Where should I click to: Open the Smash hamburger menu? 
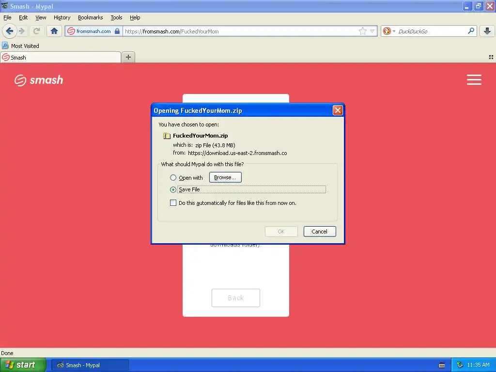click(474, 80)
